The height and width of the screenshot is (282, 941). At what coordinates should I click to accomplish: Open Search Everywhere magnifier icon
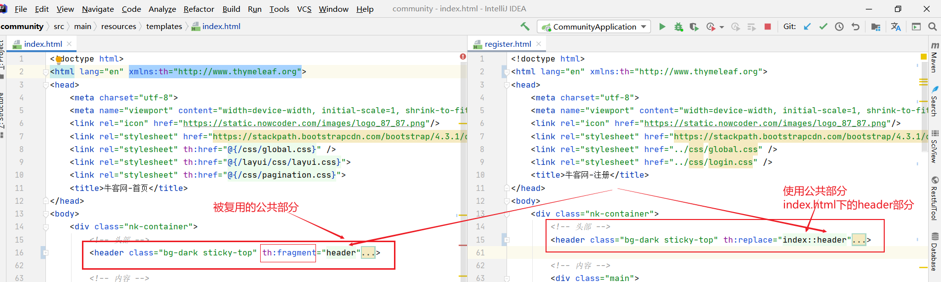coord(933,27)
